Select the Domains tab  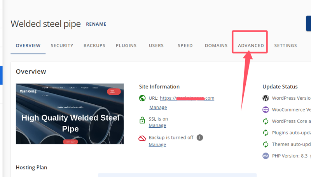coord(216,45)
